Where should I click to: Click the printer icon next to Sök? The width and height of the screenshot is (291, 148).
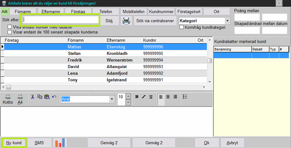click(126, 21)
